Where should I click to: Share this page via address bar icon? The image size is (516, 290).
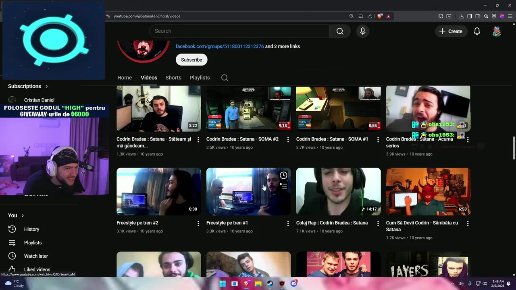[x=370, y=16]
